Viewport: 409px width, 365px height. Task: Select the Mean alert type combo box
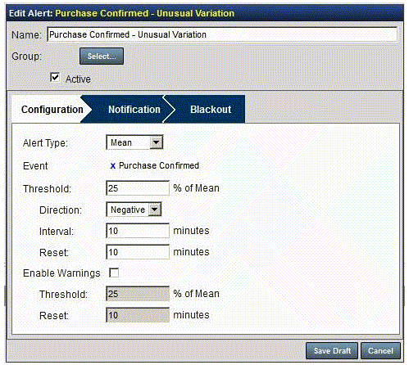pyautogui.click(x=134, y=142)
